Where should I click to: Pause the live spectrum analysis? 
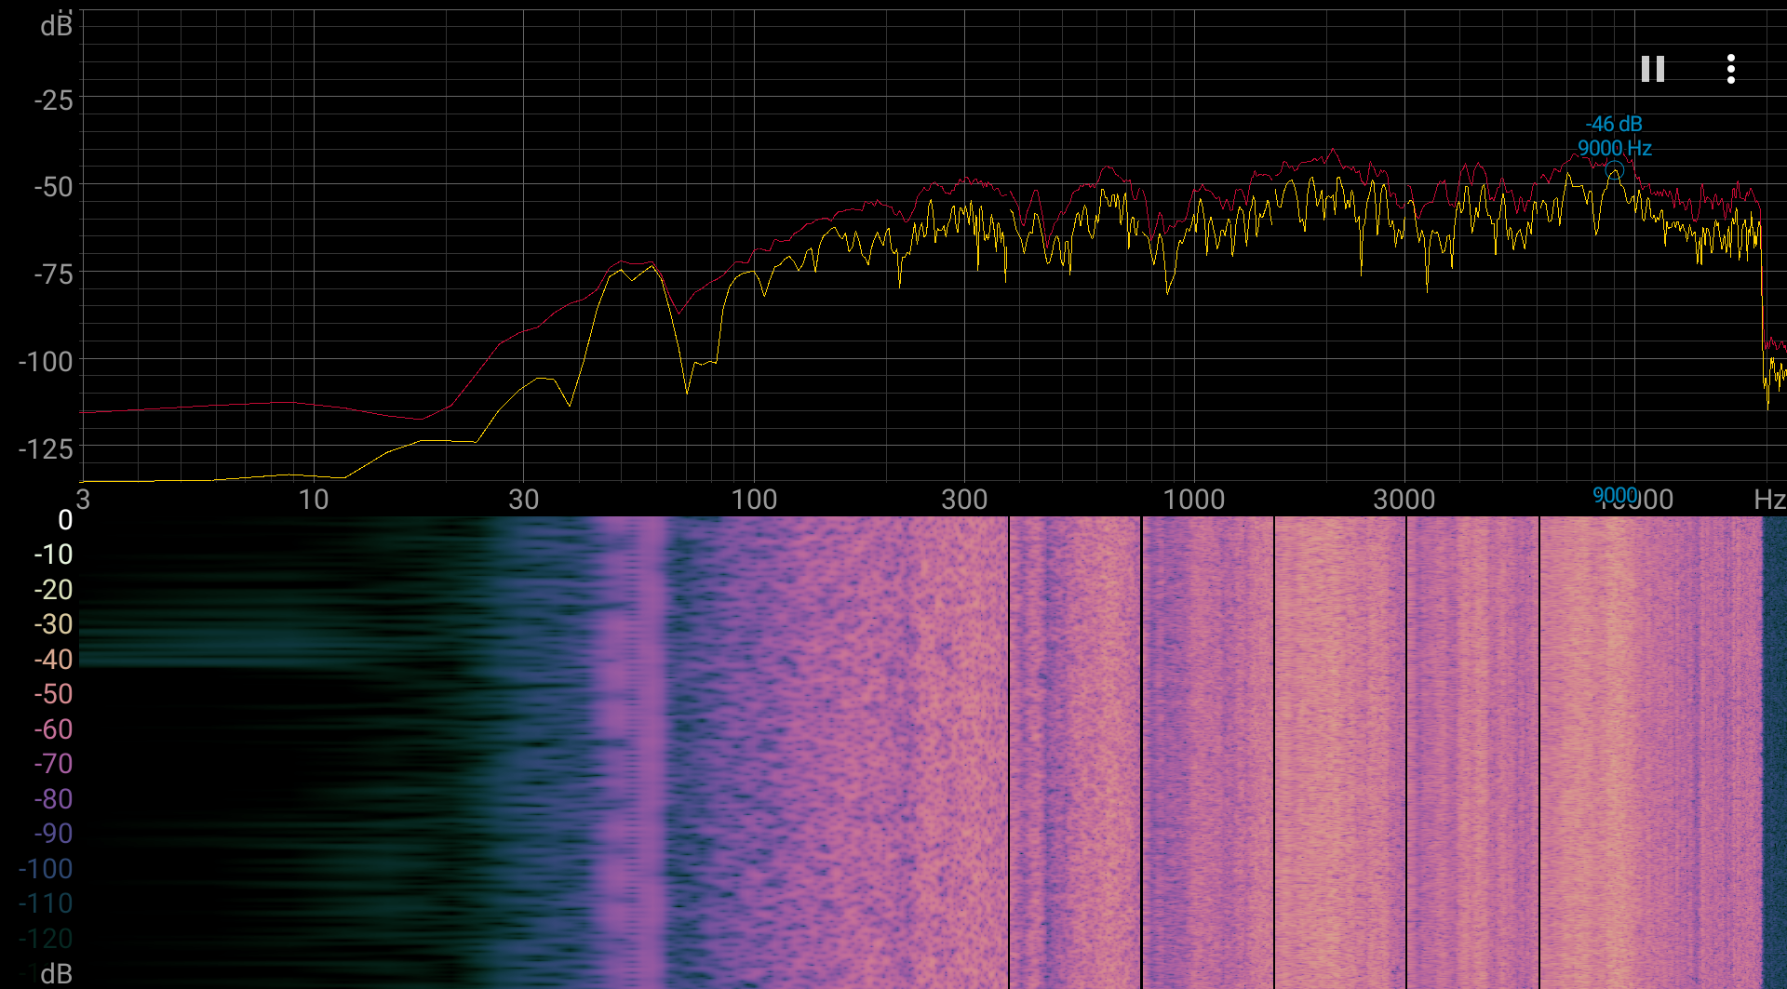[x=1653, y=69]
